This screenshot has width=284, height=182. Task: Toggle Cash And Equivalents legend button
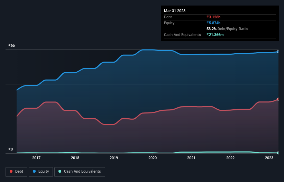[80, 172]
